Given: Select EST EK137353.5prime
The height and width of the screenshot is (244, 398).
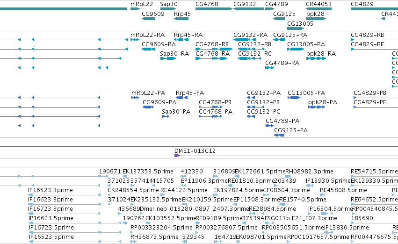Looking at the screenshot, I should pos(148,172).
